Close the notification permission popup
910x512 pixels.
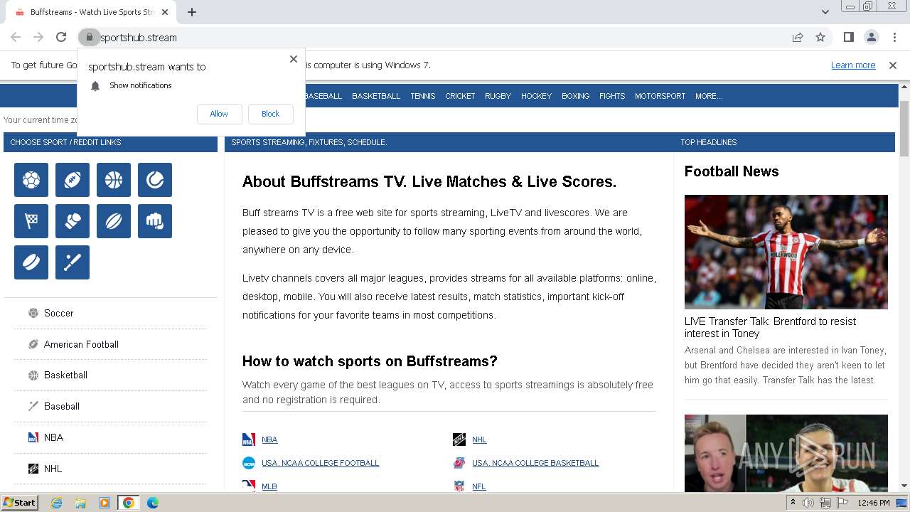click(x=294, y=59)
